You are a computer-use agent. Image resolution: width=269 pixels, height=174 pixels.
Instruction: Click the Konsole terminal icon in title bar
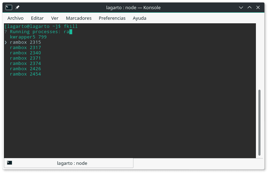(x=9, y=7)
